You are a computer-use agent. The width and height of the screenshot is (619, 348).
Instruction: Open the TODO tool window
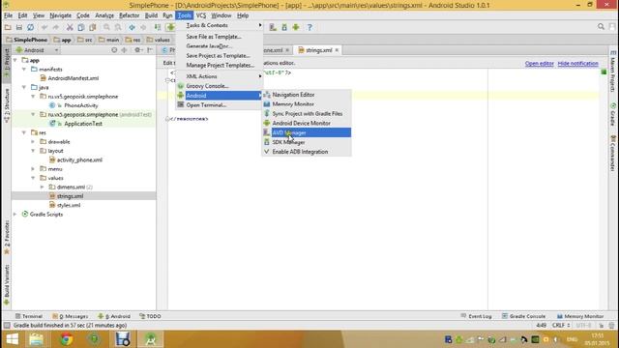point(150,316)
